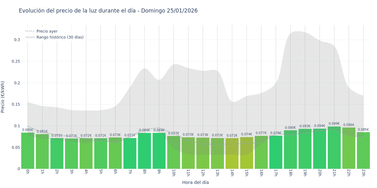The width and height of the screenshot is (377, 188).
Task: Pick the 17h bar priced 0.078€
Action: (276, 152)
